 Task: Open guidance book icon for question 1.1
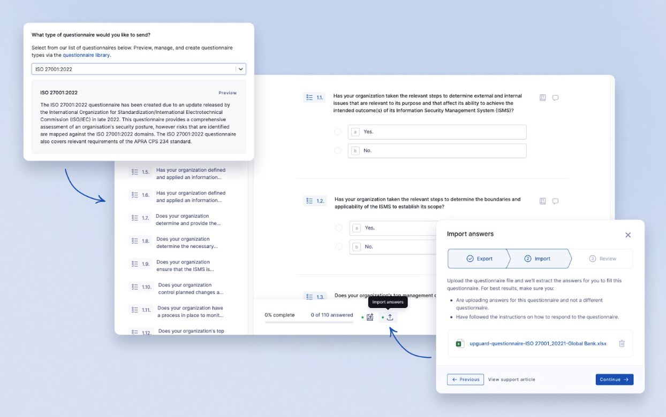pos(542,98)
